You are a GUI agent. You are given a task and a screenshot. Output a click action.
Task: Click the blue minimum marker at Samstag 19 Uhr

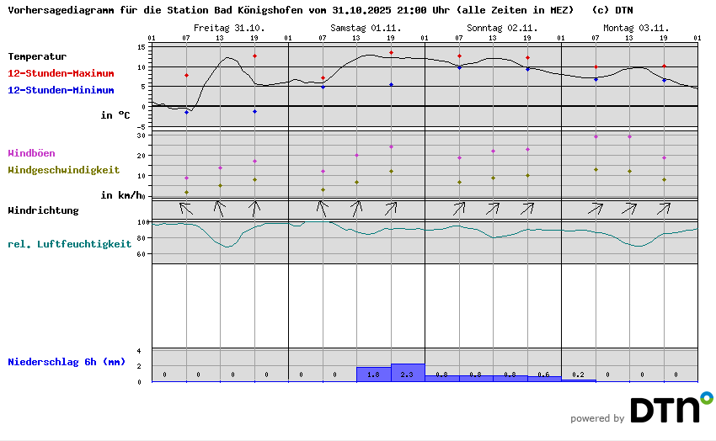click(x=391, y=85)
